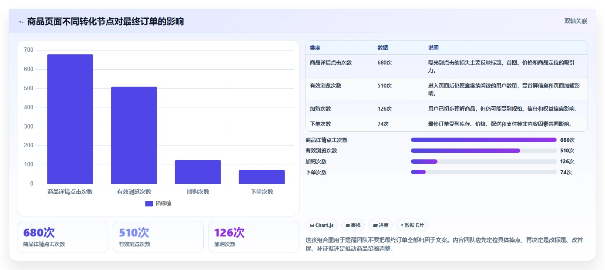Select the 下单次数 table row label
Image resolution: width=605 pixels, height=270 pixels.
(x=320, y=124)
